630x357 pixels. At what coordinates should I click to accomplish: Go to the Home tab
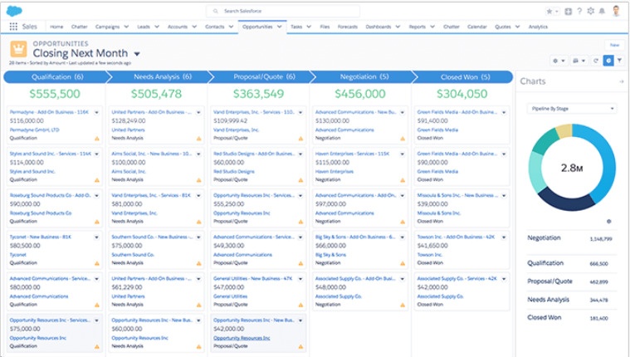tap(56, 27)
